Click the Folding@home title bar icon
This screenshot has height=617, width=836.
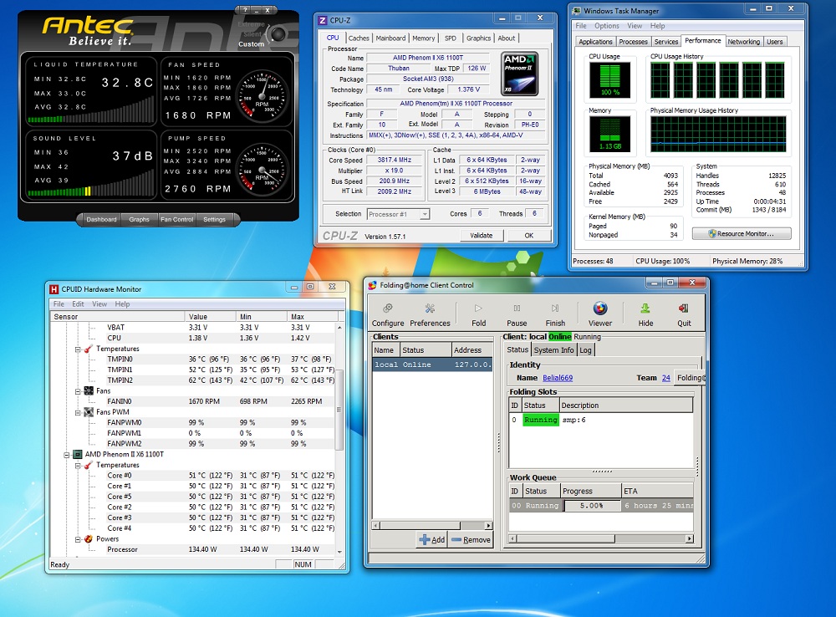(x=372, y=285)
